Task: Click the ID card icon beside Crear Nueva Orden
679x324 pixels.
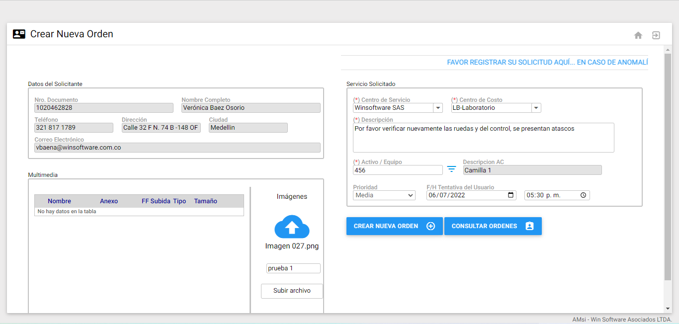Action: [19, 34]
